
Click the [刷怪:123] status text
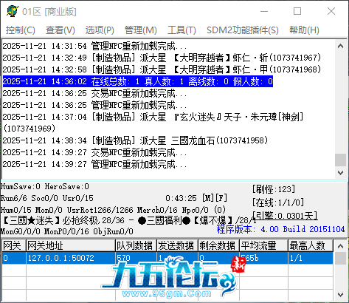274,189
